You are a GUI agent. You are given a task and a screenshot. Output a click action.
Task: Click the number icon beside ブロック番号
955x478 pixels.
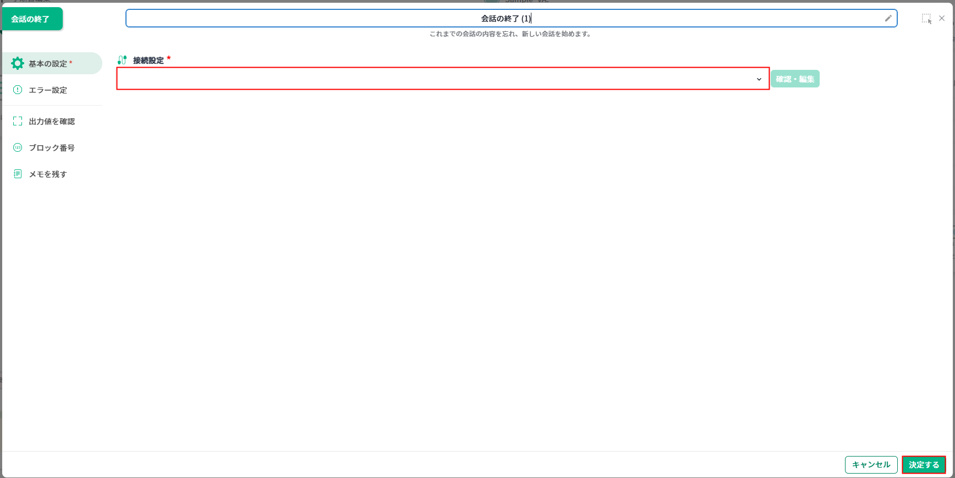pyautogui.click(x=18, y=147)
